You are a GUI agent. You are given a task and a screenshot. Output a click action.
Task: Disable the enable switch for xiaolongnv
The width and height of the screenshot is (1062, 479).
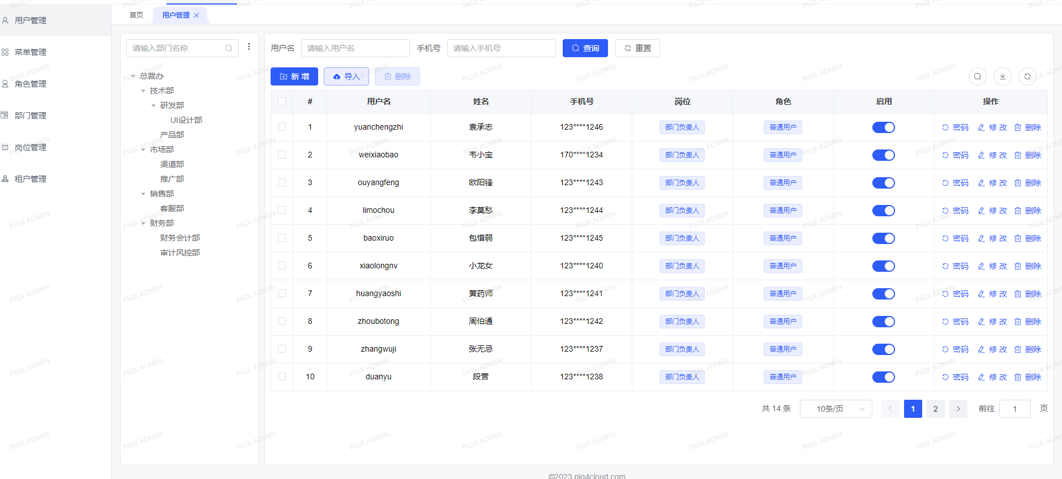(x=883, y=266)
